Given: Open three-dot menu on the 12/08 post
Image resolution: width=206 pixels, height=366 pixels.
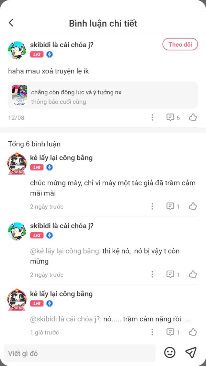Looking at the screenshot, I should (x=152, y=117).
